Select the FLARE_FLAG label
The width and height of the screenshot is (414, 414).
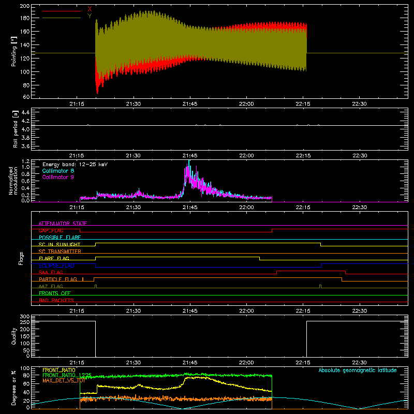[54, 258]
